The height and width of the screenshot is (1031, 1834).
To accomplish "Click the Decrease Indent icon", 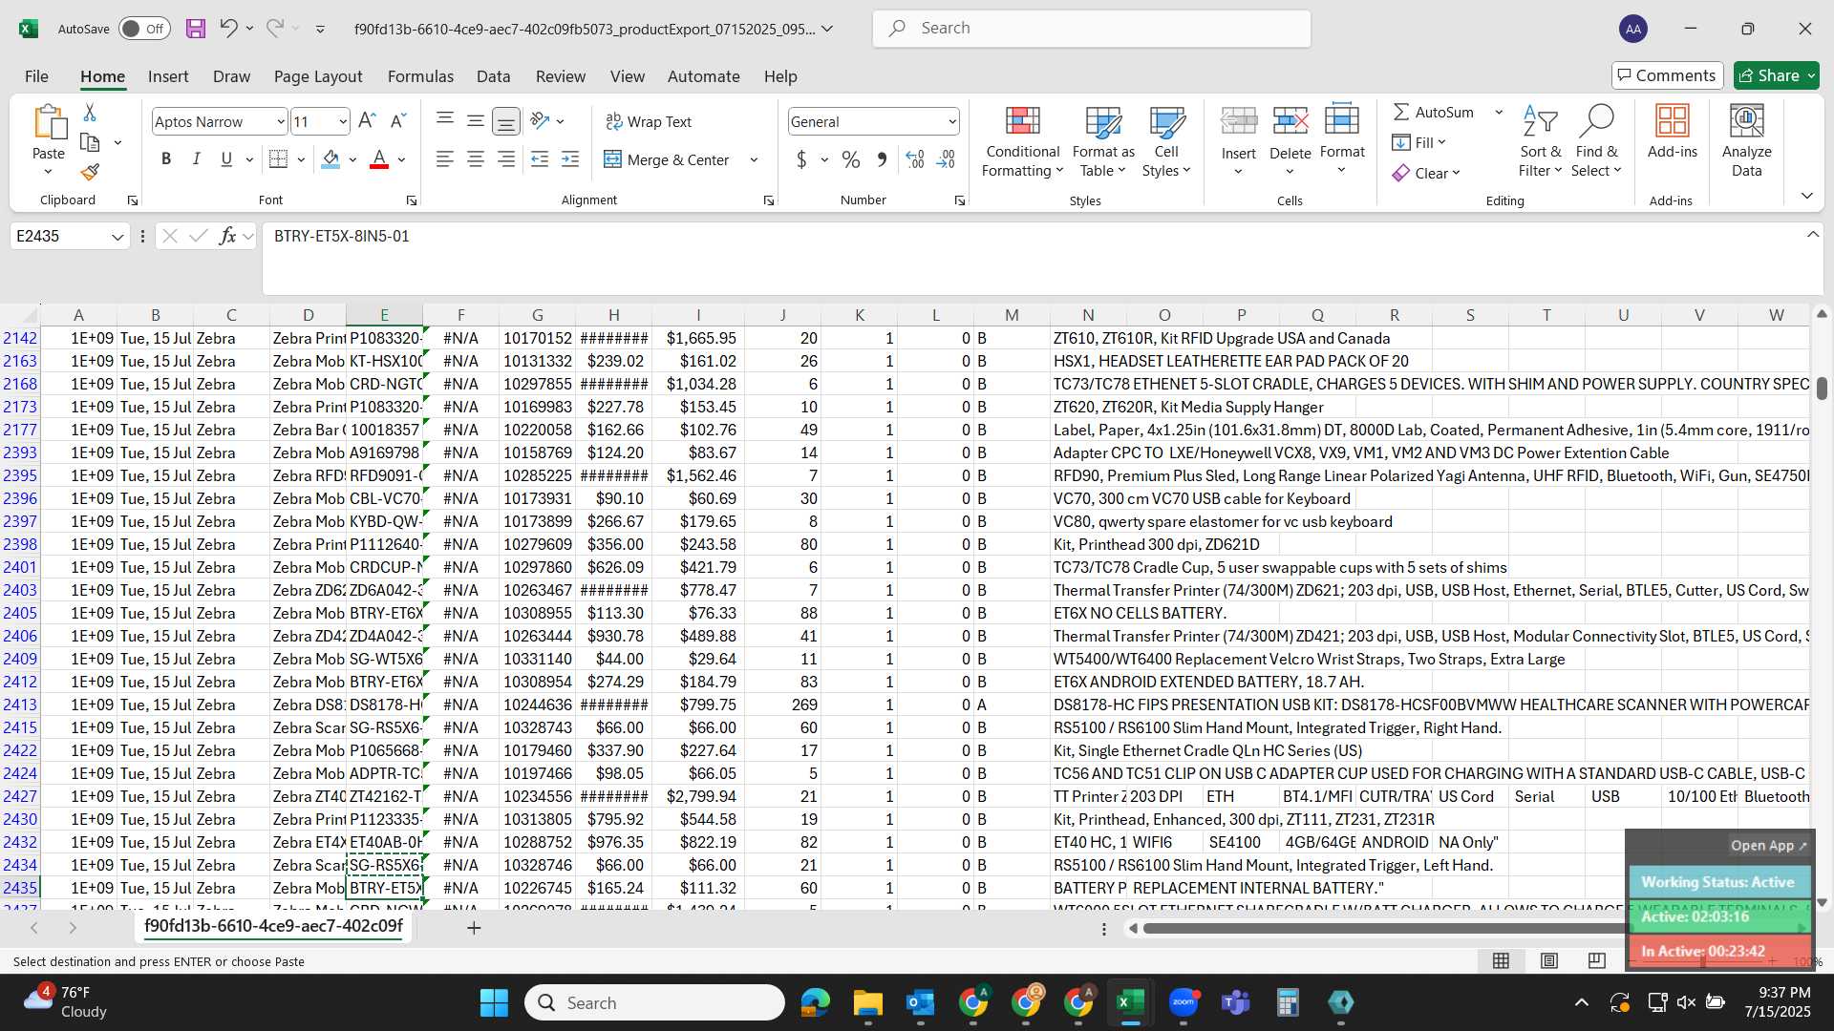I will 540,159.
